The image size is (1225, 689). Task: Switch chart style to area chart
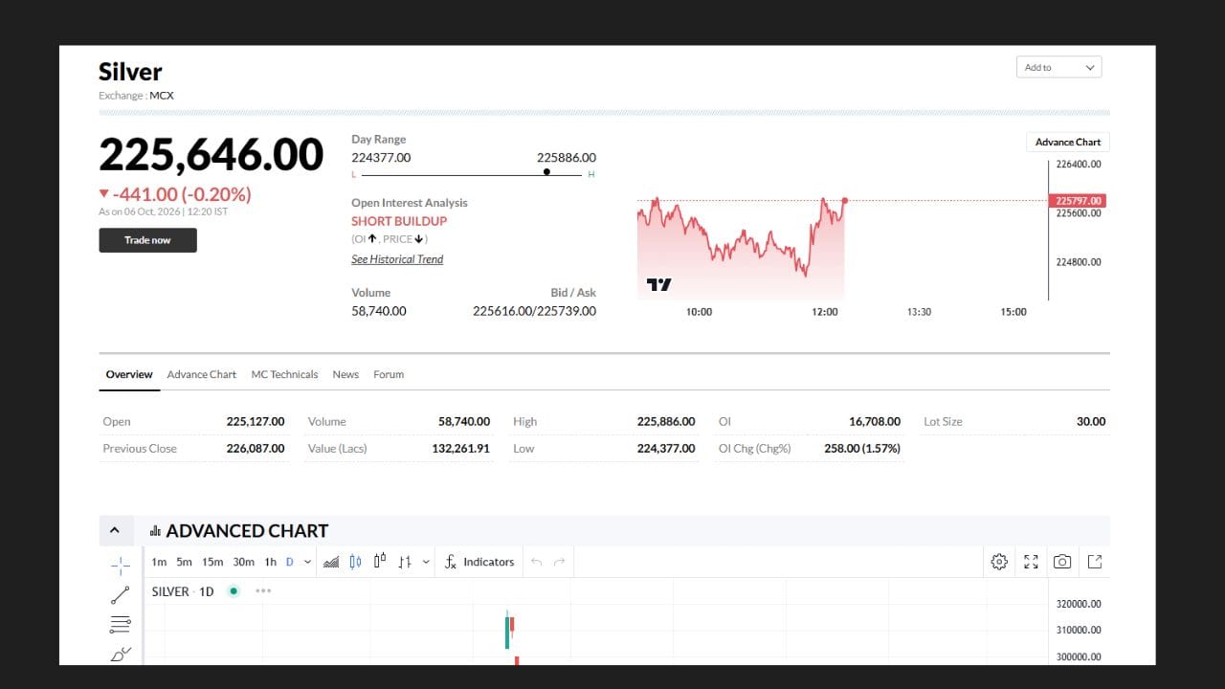tap(331, 562)
